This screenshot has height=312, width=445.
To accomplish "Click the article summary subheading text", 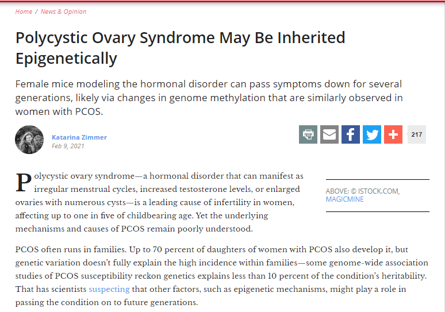I will point(208,98).
